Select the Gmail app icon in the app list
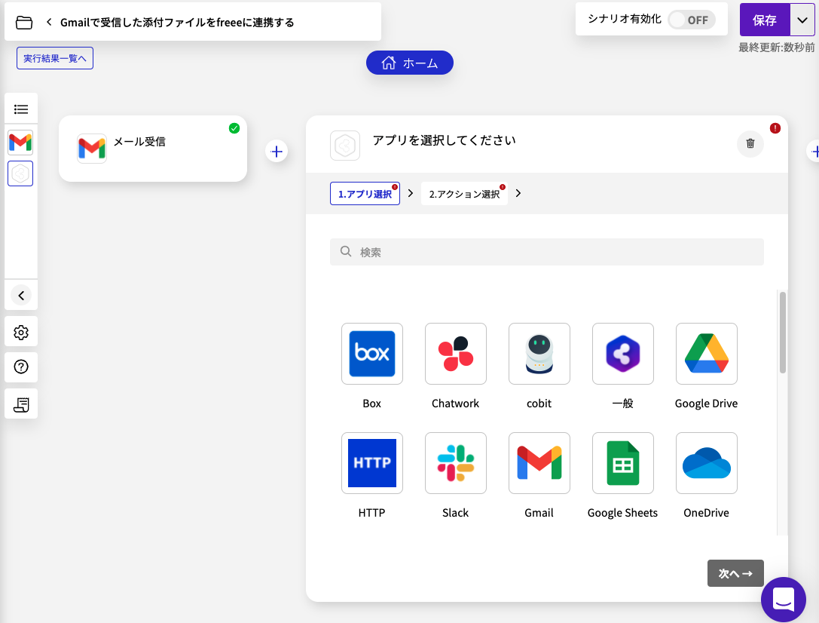Viewport: 819px width, 623px height. point(539,463)
